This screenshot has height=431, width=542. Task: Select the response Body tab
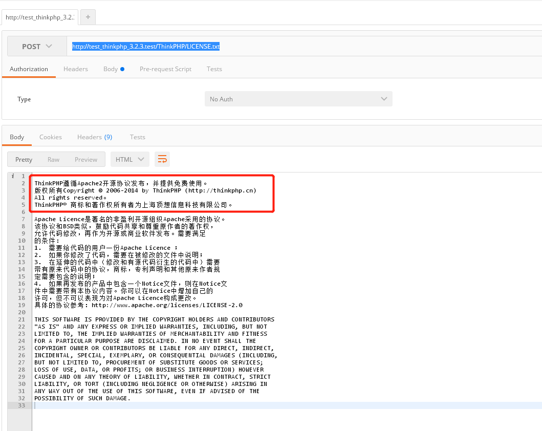(17, 137)
